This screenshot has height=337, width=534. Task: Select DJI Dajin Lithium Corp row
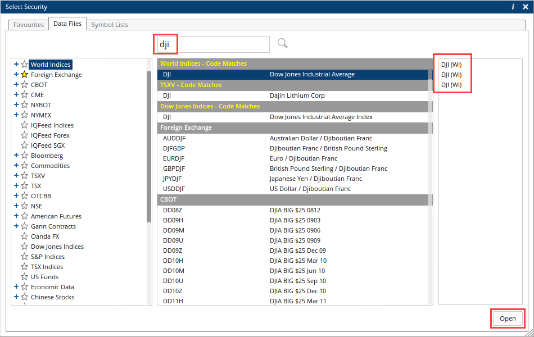pos(292,95)
